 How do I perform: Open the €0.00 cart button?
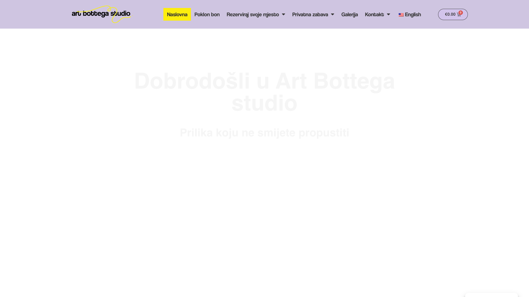453,14
